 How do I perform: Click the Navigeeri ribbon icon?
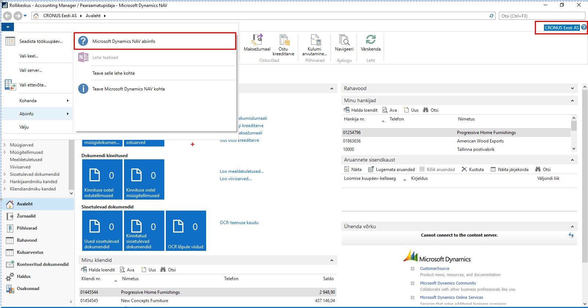344,43
